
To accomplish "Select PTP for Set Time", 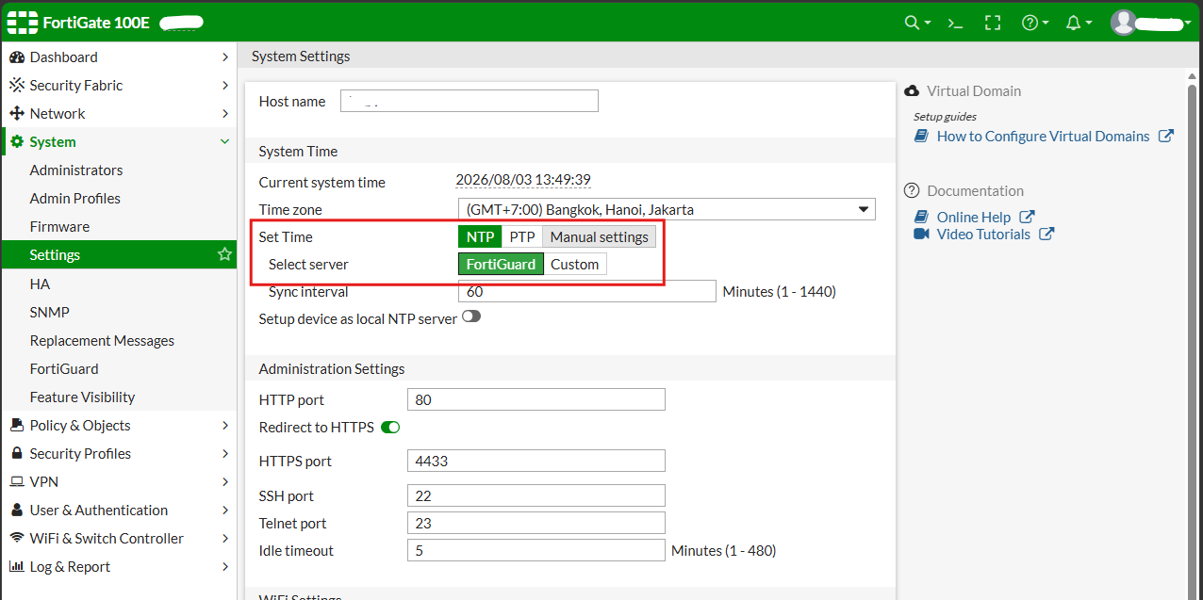I will 522,236.
